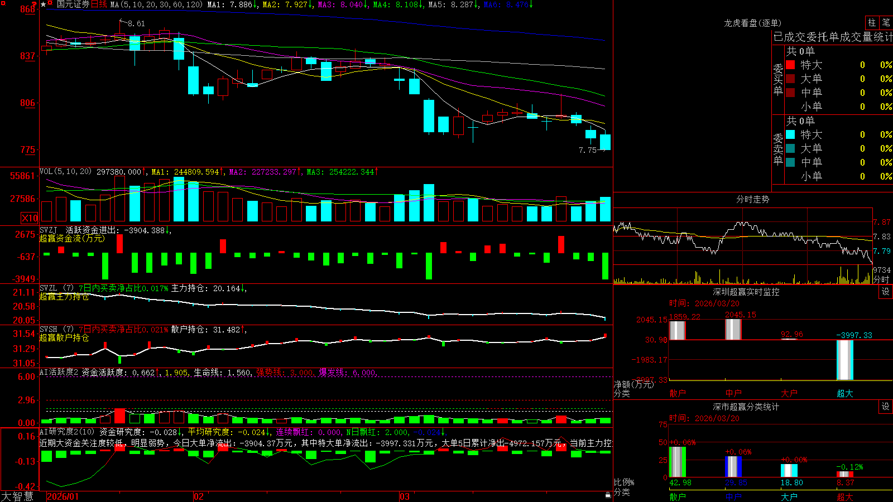Click the 已成交委托单成交量统计 header
893x502 pixels.
pyautogui.click(x=833, y=37)
